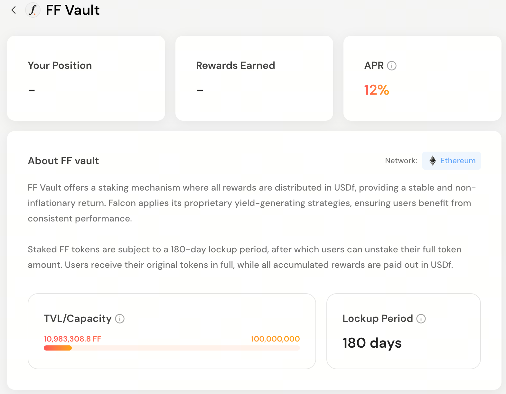The image size is (506, 394).
Task: Click the 12% APR value
Action: tap(376, 90)
